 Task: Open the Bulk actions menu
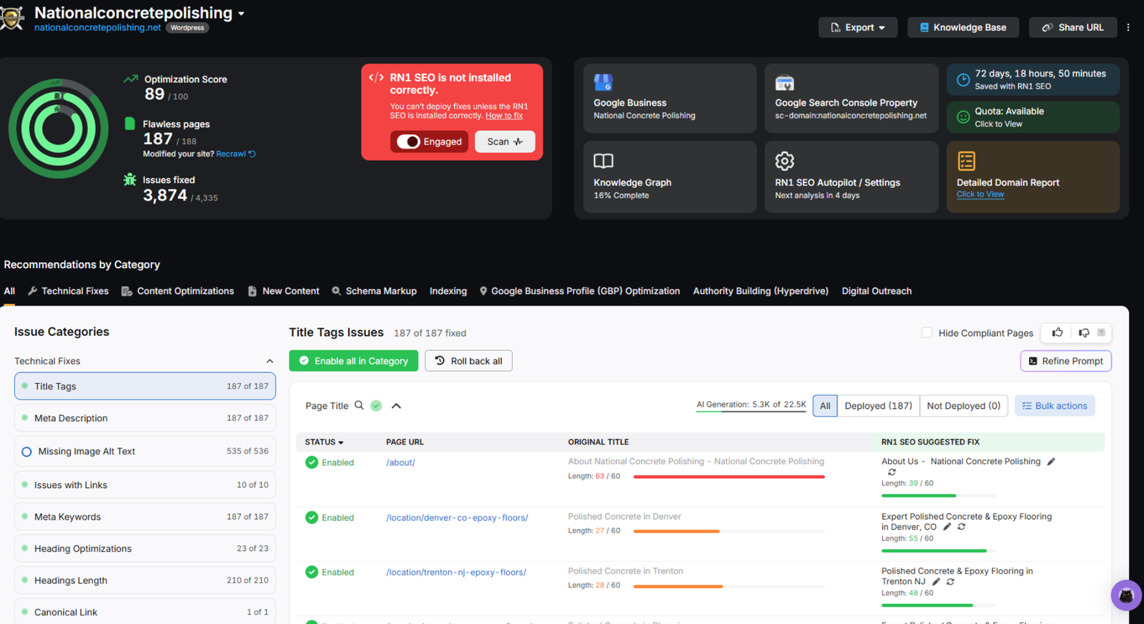pyautogui.click(x=1055, y=406)
